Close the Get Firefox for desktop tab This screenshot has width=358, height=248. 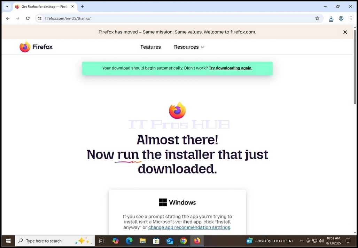pos(72,7)
